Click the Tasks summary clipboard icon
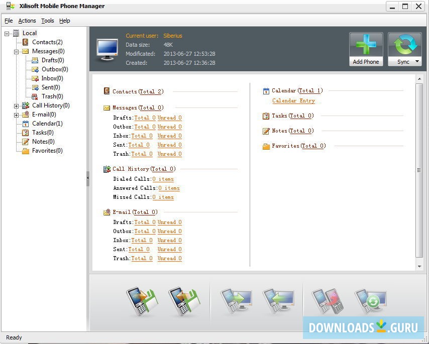Viewport: 429px width, 344px height. tap(266, 116)
